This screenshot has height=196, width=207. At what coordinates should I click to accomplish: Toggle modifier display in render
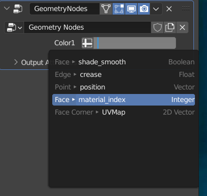coord(144,9)
